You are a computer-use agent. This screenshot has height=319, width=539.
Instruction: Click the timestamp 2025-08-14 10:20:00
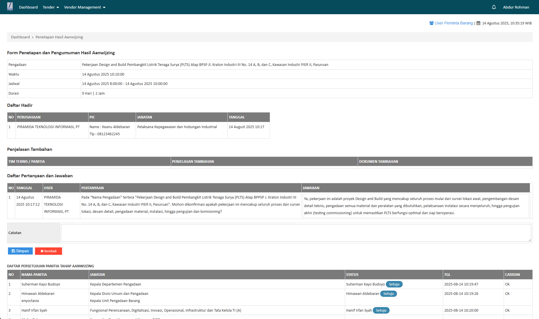pyautogui.click(x=461, y=310)
